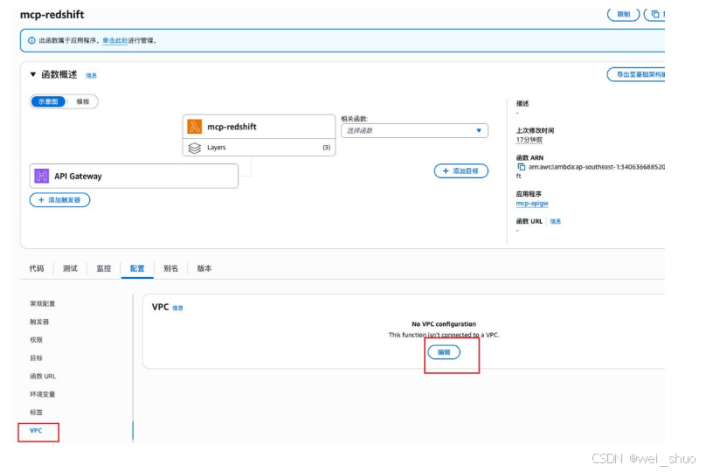The height and width of the screenshot is (472, 706).
Task: Click the 编辑 button in VPC panel
Action: point(444,352)
